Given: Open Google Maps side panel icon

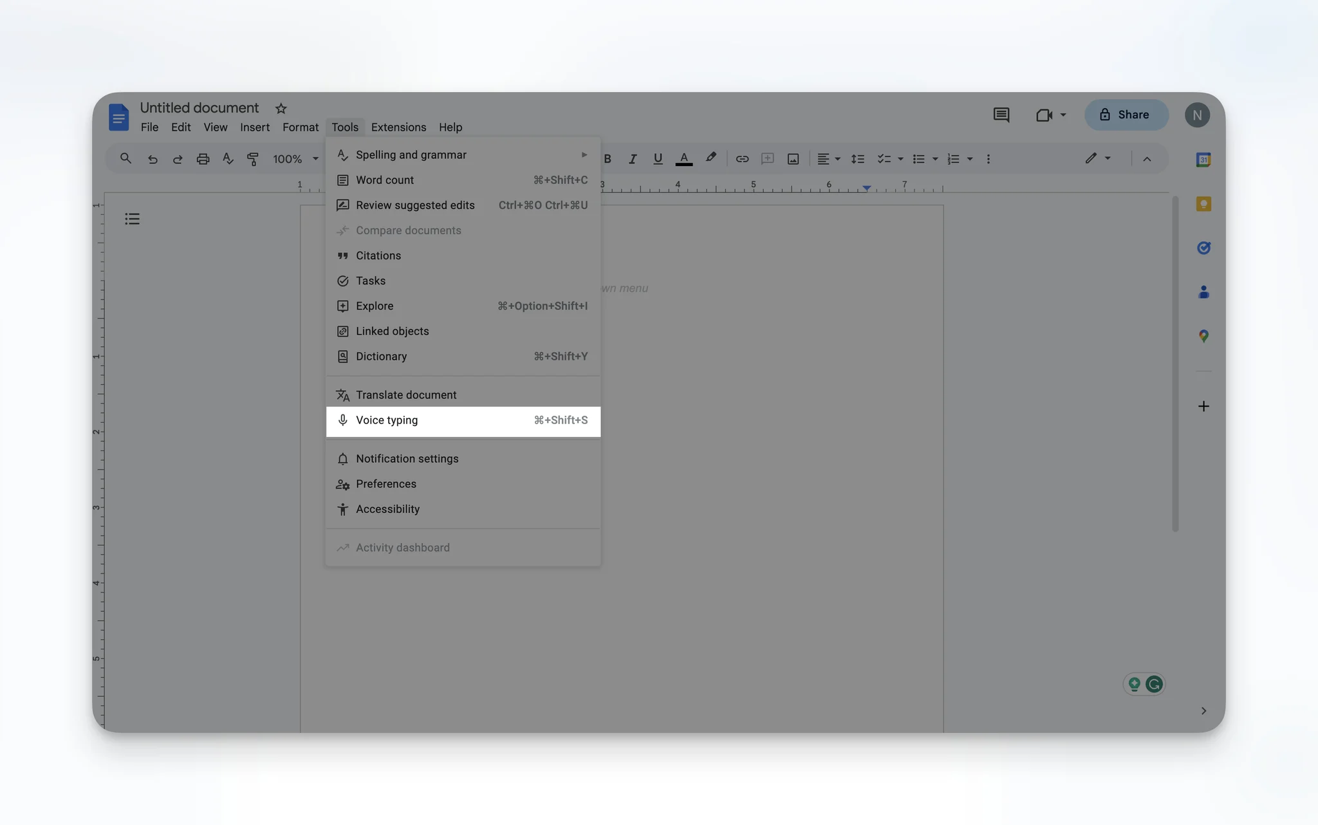Looking at the screenshot, I should click(1203, 336).
